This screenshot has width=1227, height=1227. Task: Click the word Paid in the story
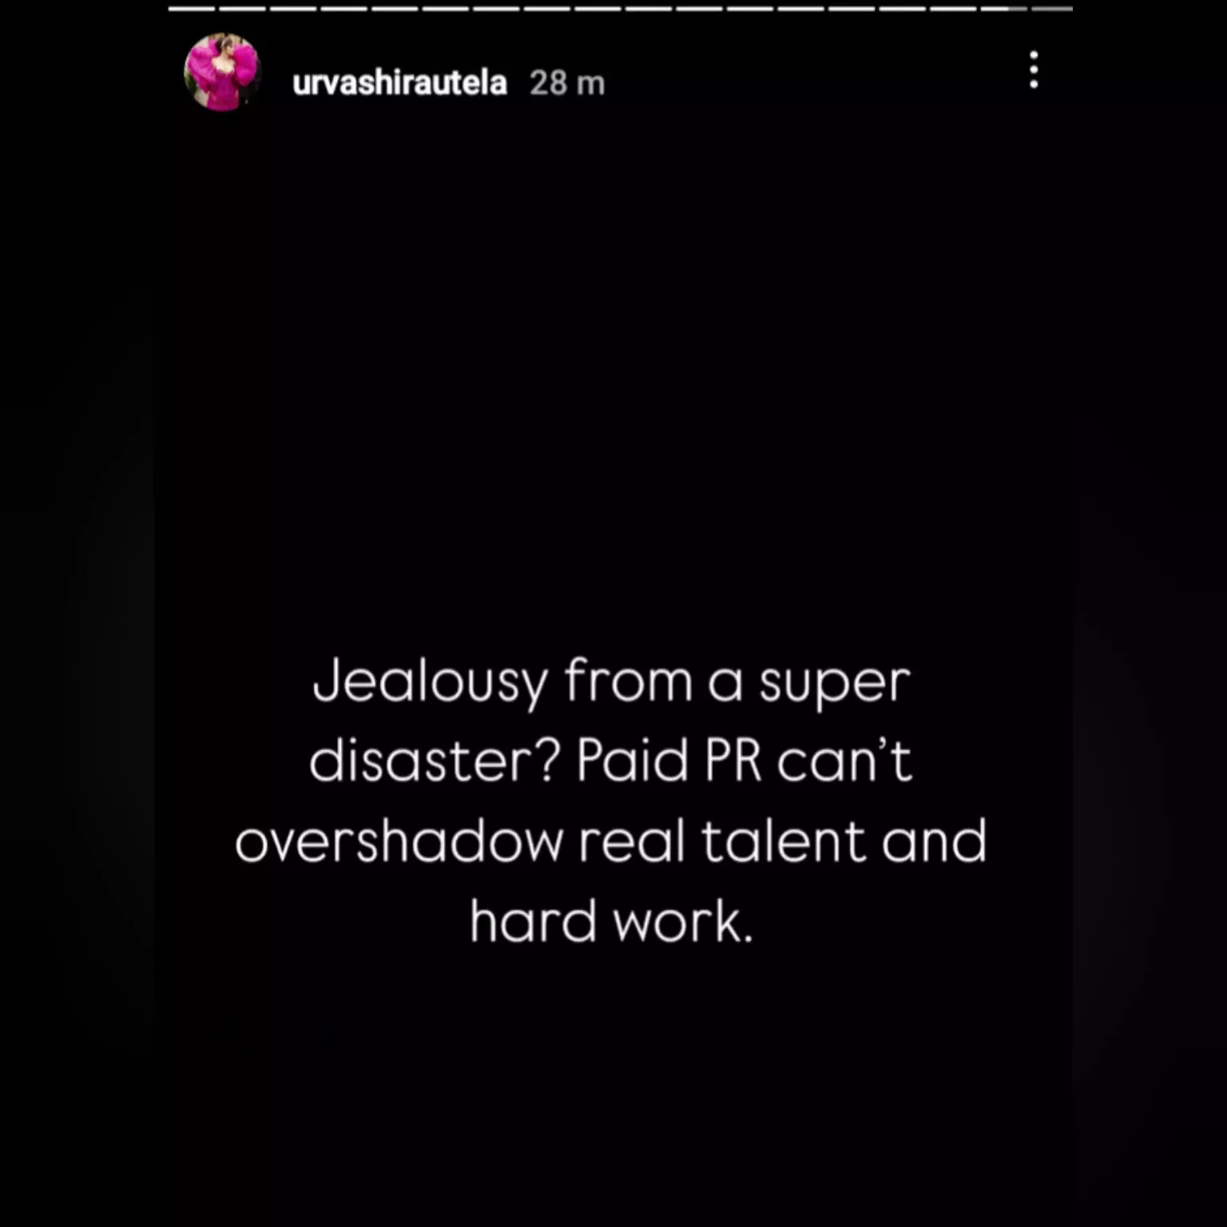(x=632, y=759)
